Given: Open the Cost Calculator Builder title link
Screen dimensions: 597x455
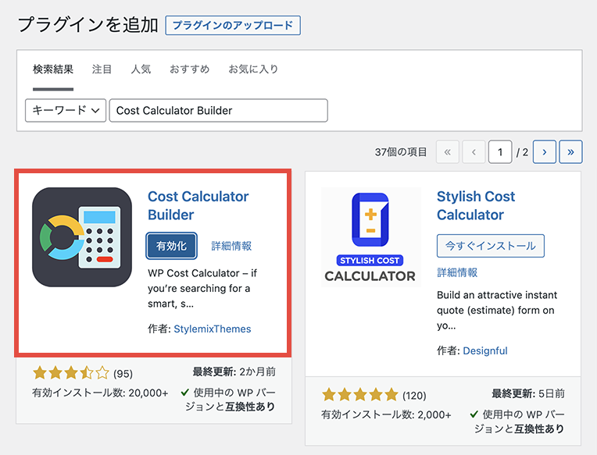Looking at the screenshot, I should pyautogui.click(x=198, y=205).
